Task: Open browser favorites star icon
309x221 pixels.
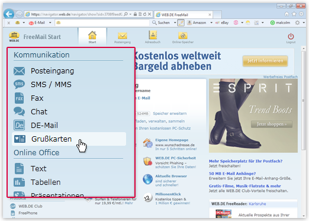Action: (x=294, y=14)
